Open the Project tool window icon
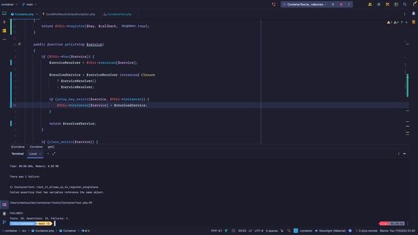418x235 pixels. (5, 13)
